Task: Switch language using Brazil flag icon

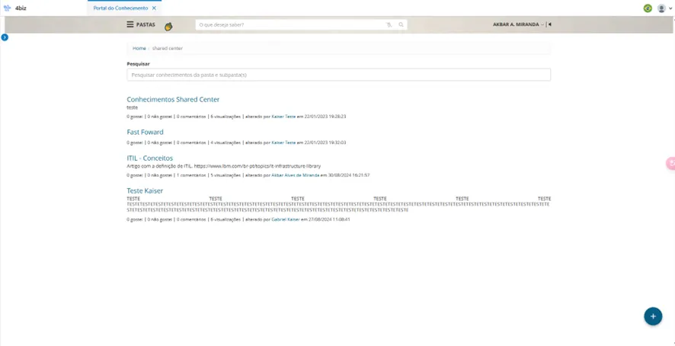Action: coord(648,8)
